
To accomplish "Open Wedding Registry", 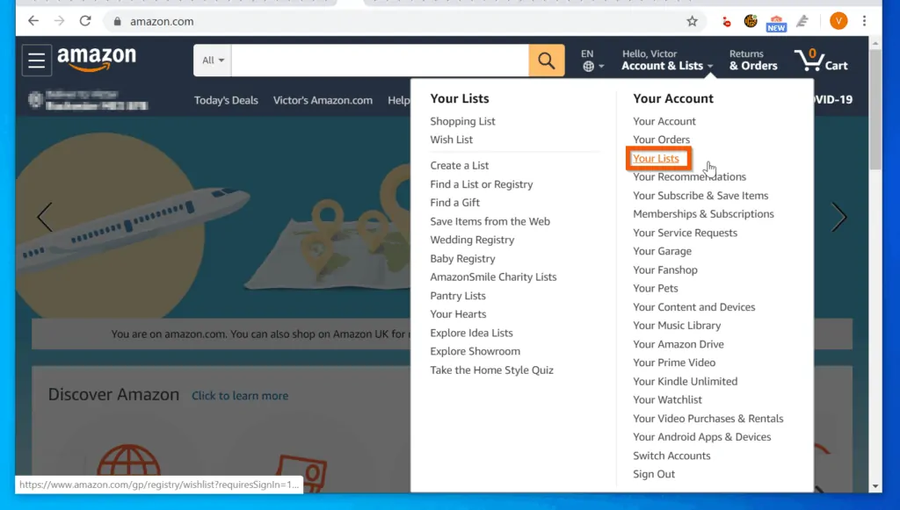I will click(472, 241).
